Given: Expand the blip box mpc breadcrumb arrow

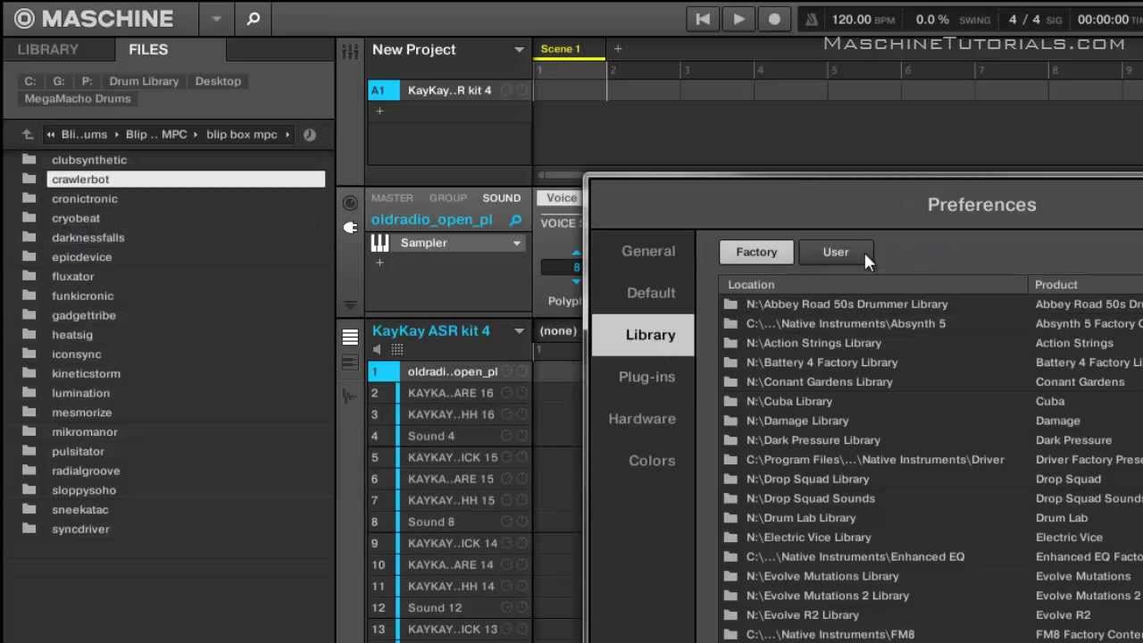Looking at the screenshot, I should [x=288, y=135].
